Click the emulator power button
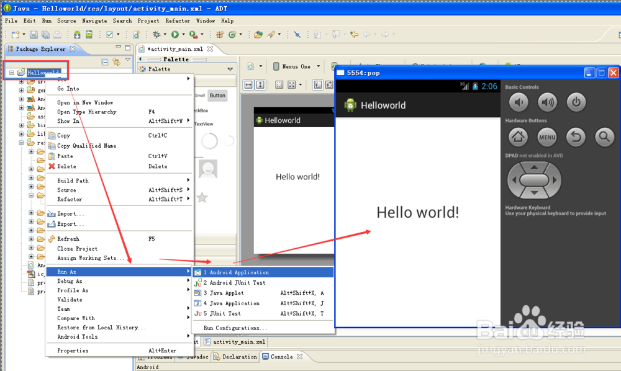Screen dimensions: 621x371 (576, 102)
